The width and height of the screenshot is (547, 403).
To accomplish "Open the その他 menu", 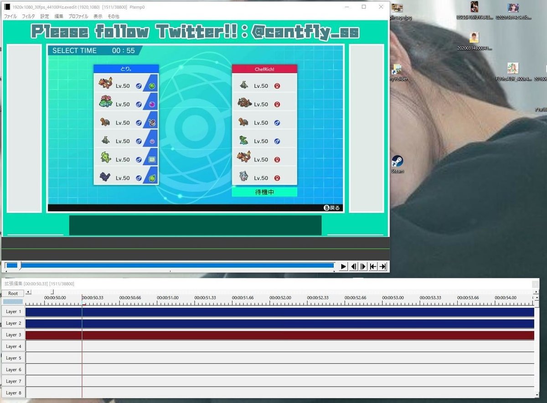I will [113, 16].
